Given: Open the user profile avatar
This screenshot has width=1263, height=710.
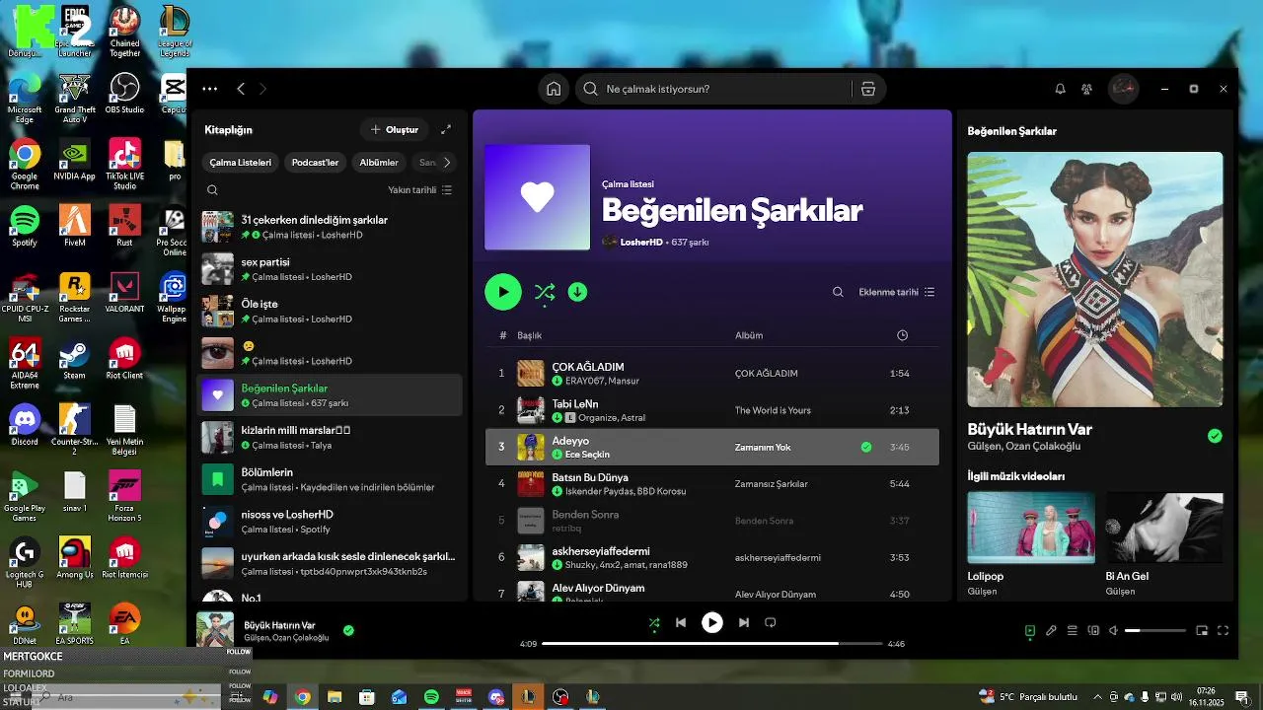Looking at the screenshot, I should coord(1124,89).
